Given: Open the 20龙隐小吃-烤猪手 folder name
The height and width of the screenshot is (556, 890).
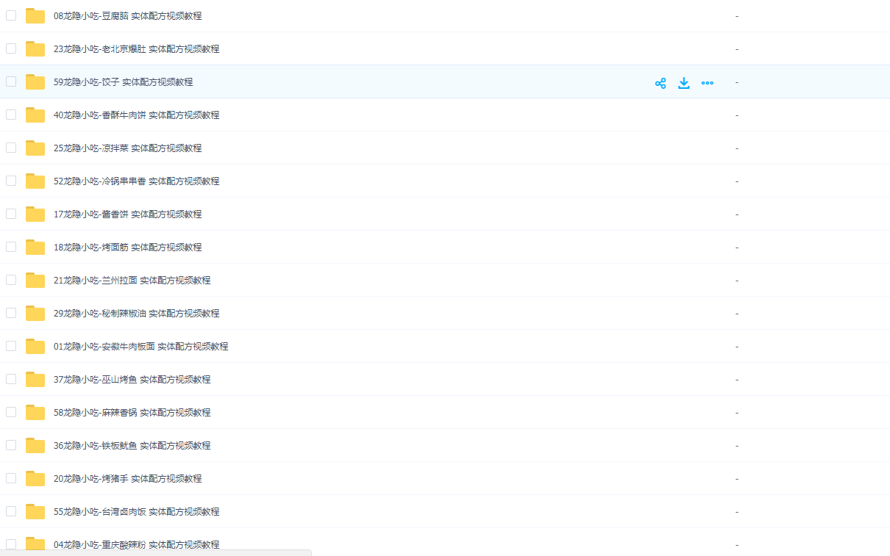Looking at the screenshot, I should pos(127,479).
